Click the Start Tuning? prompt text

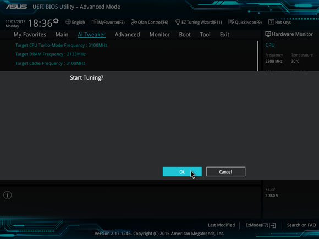click(87, 77)
